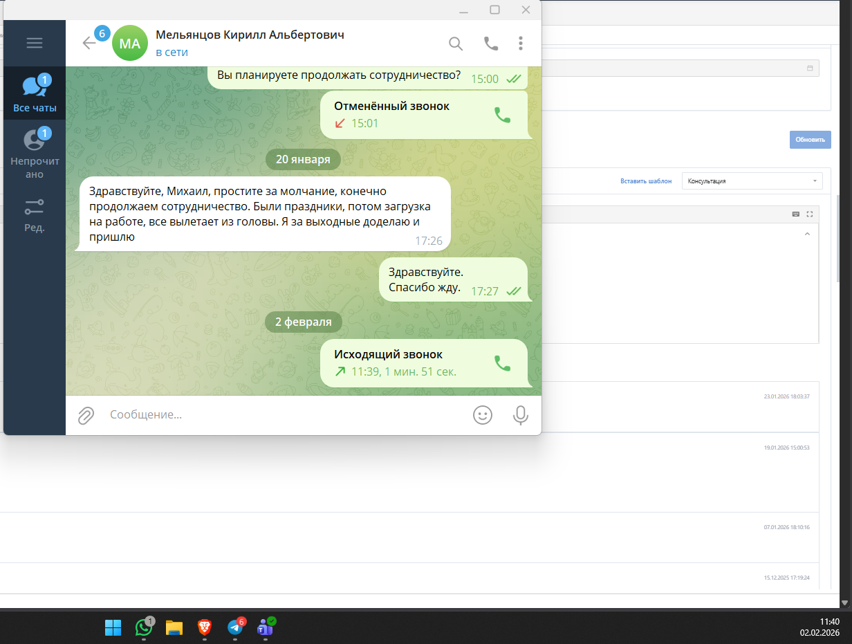Open contact profile Мельянцов Кирилл Альбертович
852x644 pixels.
(250, 35)
